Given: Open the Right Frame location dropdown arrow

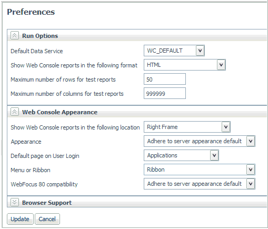Looking at the screenshot, I should tap(226, 127).
